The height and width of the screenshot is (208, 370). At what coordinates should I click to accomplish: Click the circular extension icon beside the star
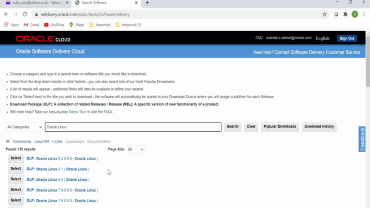click(336, 14)
